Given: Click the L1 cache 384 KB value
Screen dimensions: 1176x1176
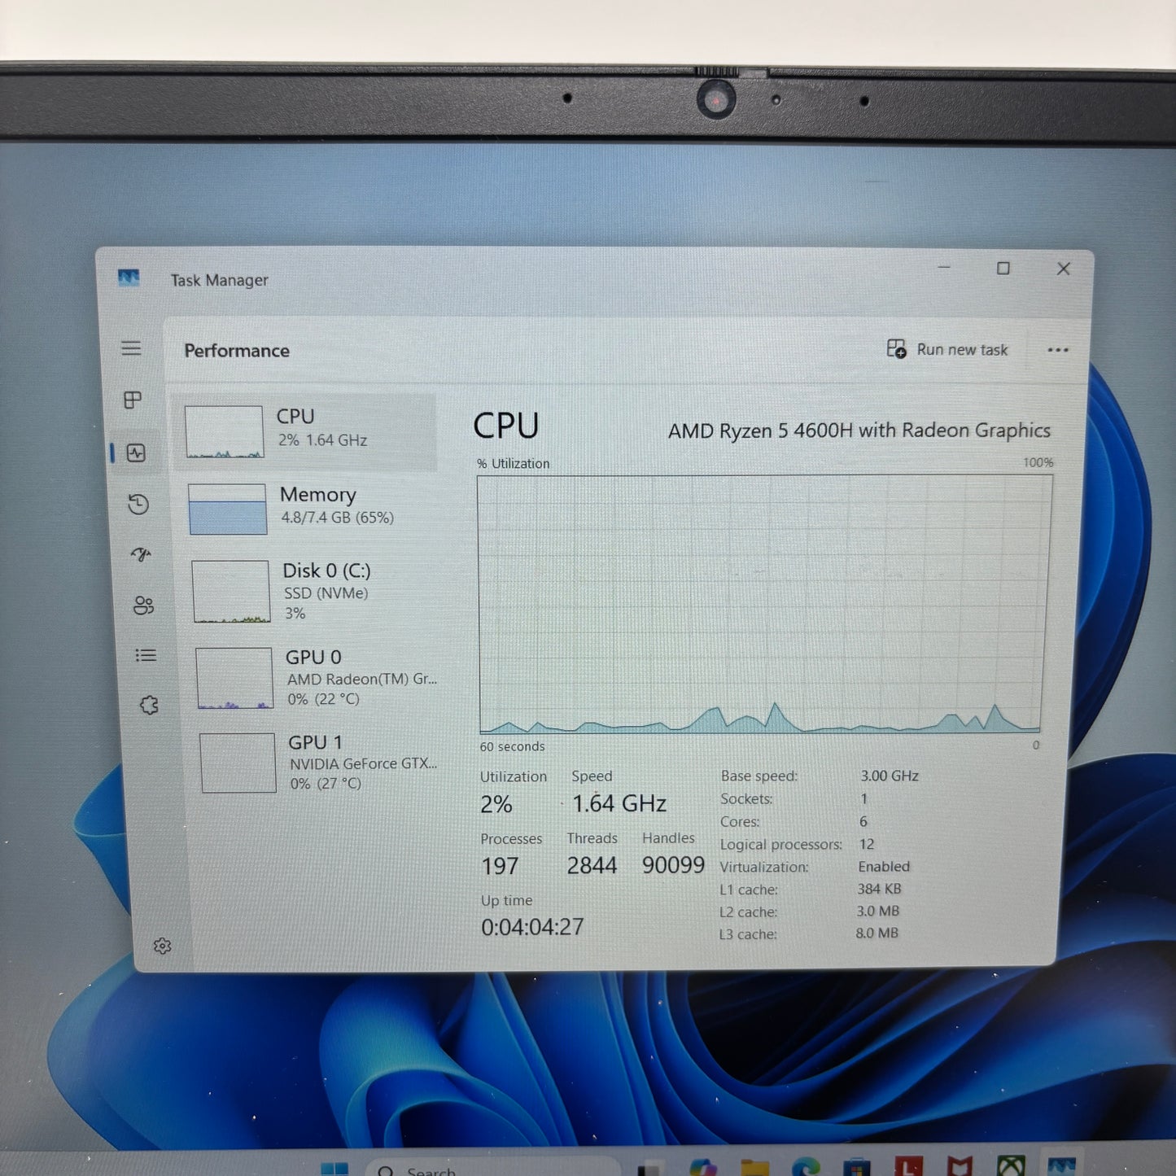Looking at the screenshot, I should 879,889.
